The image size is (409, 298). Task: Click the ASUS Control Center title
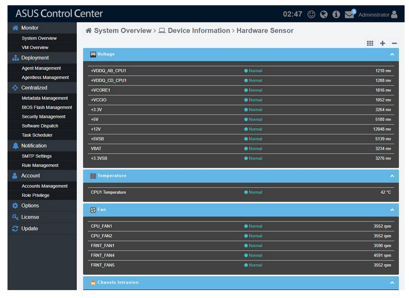(x=59, y=14)
